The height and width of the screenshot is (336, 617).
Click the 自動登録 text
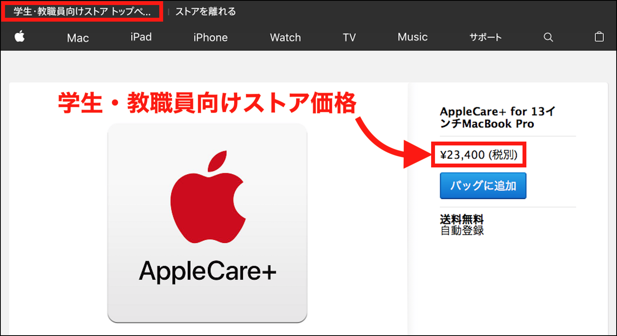tap(462, 230)
